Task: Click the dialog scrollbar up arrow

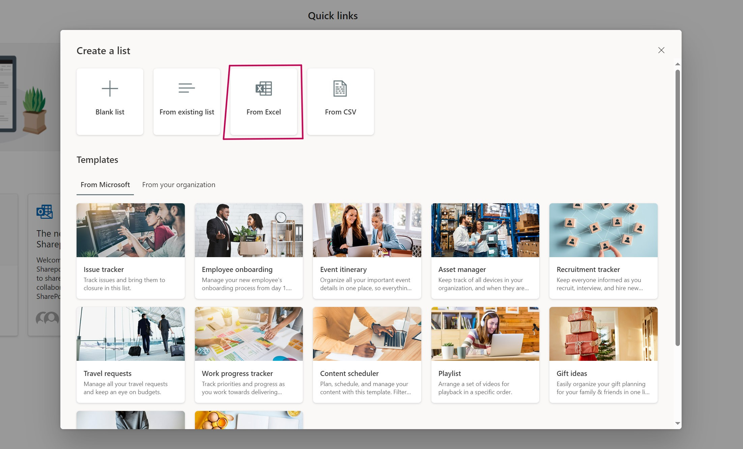Action: (x=678, y=64)
